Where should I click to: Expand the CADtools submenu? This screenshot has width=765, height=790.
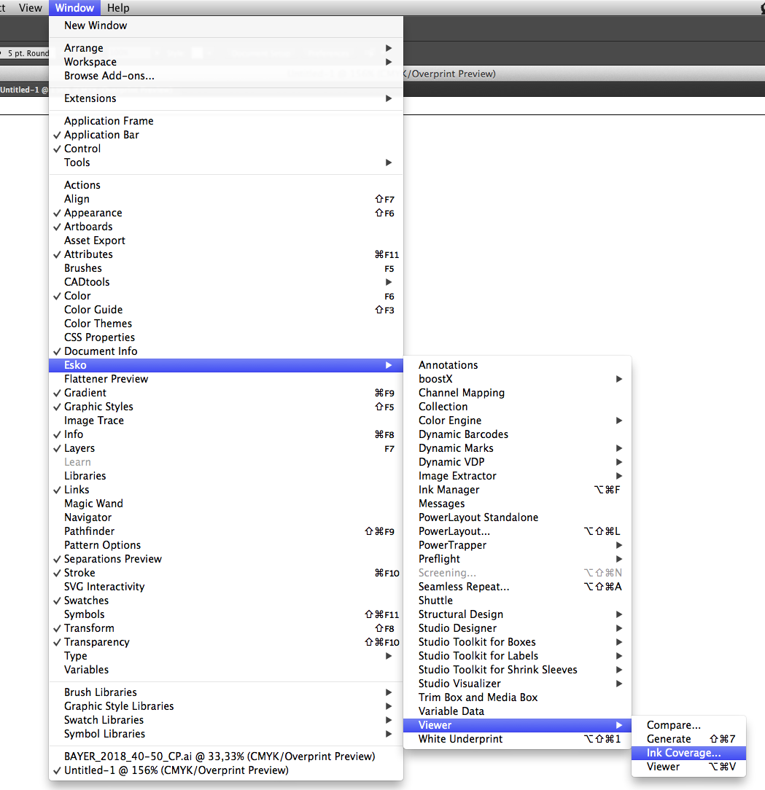coord(226,282)
